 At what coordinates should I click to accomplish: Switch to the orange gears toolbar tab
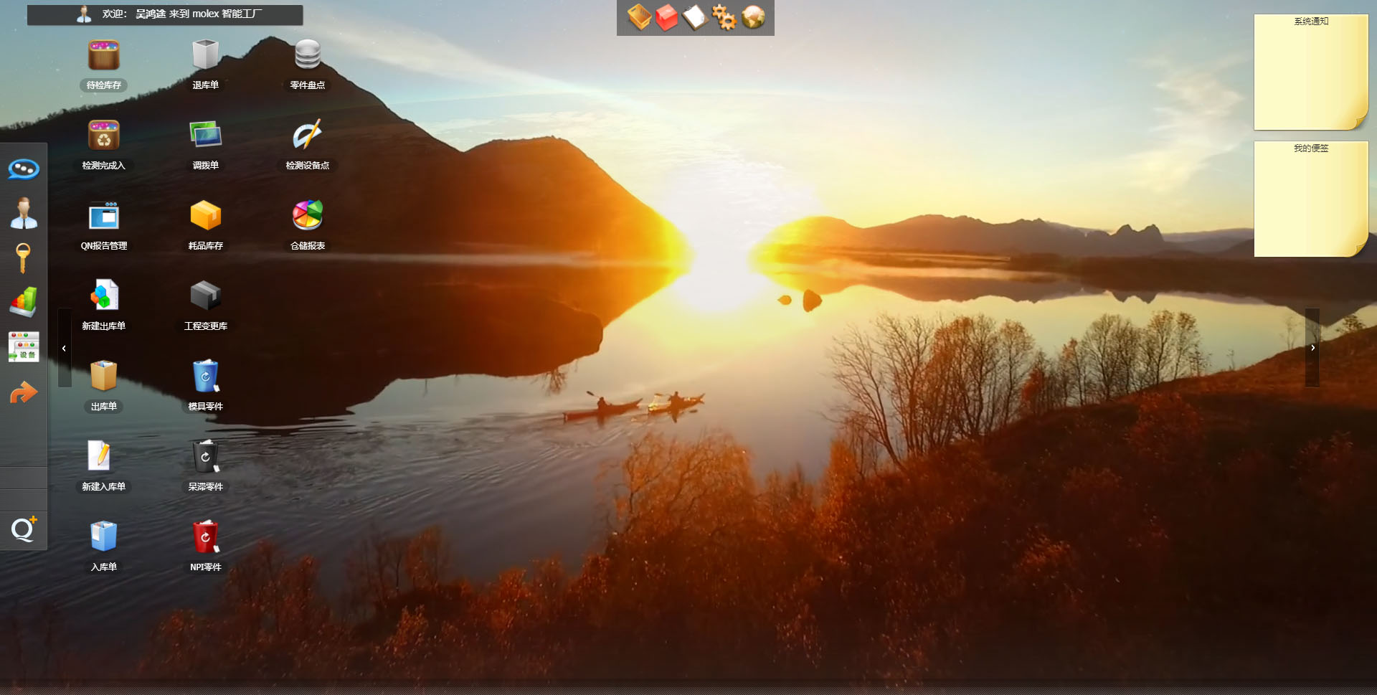click(724, 17)
